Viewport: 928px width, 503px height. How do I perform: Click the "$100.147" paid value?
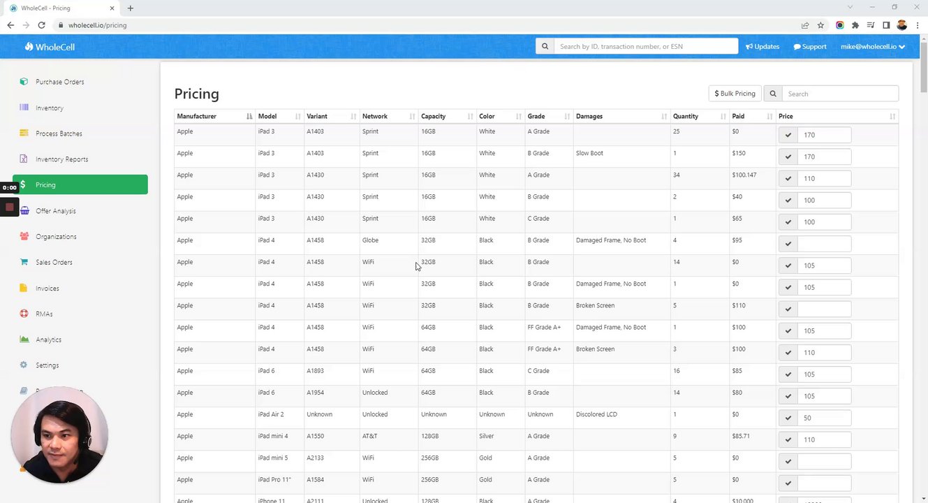coord(744,175)
